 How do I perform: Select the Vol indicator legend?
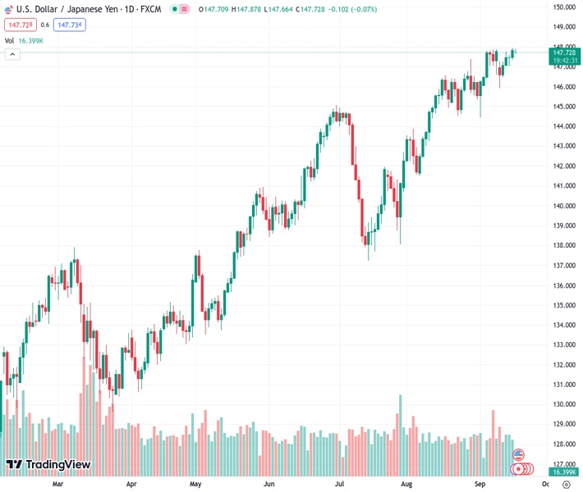(x=9, y=40)
